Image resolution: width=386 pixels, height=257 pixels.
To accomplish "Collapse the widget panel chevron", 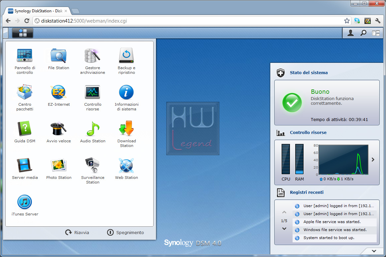I will coord(374,251).
